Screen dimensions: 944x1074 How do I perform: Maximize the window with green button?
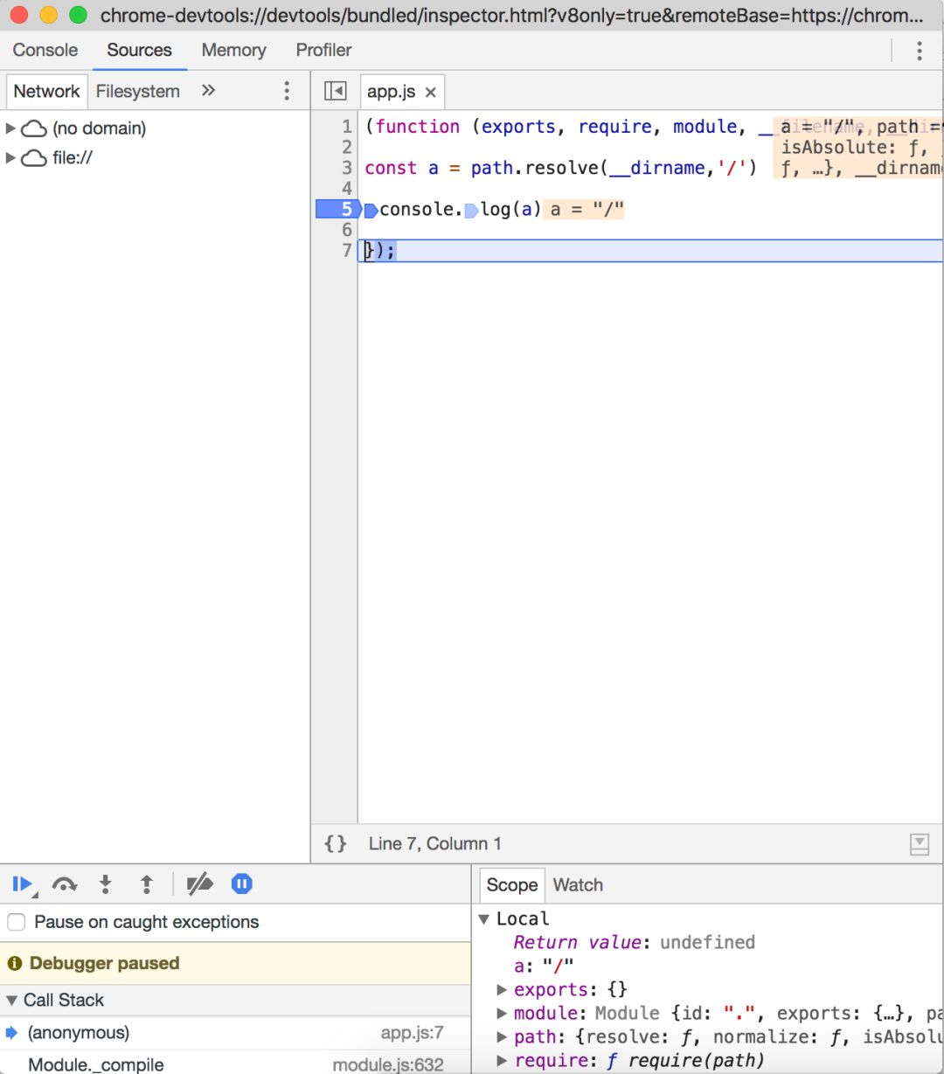78,15
